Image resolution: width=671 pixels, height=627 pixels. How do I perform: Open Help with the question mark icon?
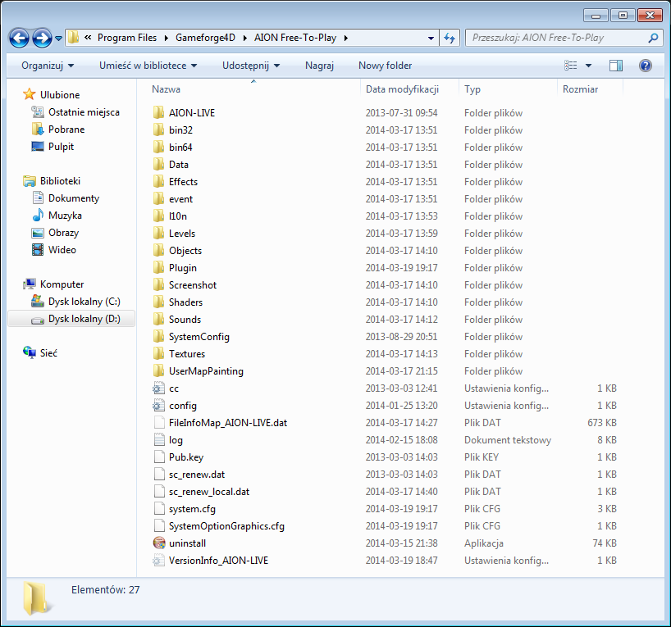646,66
